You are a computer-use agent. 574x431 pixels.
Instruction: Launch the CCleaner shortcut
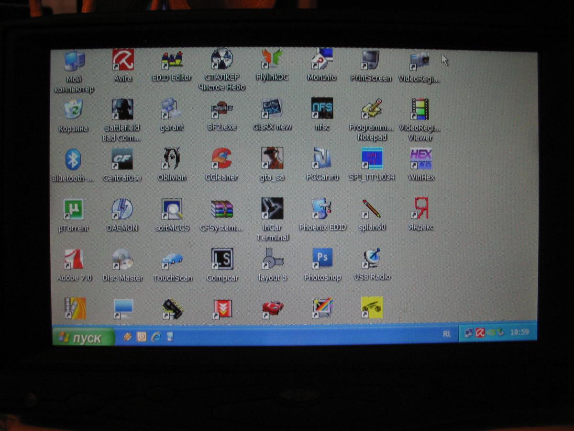coord(221,159)
